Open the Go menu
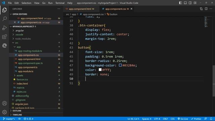The width and height of the screenshot is (215, 121). coord(44,3)
